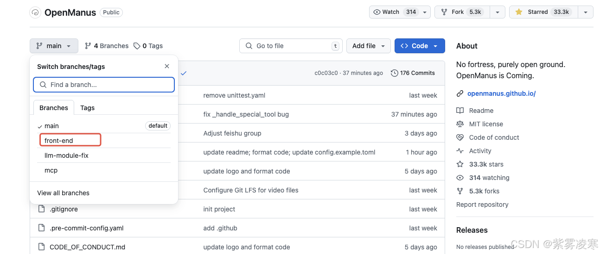Open the CODE_OF_CONDUCT.md file
Screen dimensions: 600x254
87,247
